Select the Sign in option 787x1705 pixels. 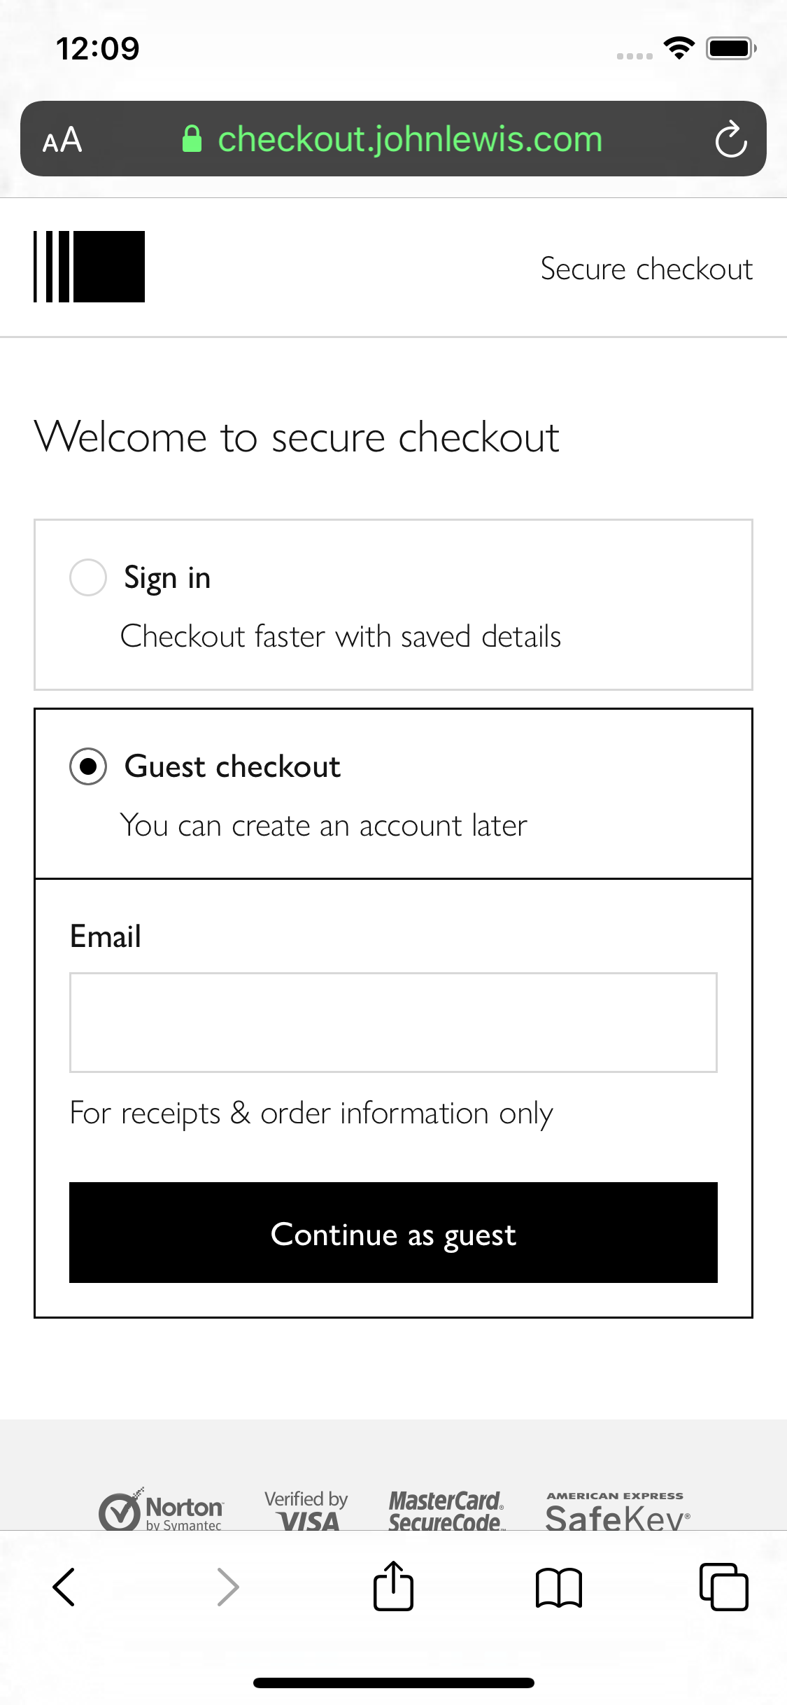pyautogui.click(x=88, y=577)
